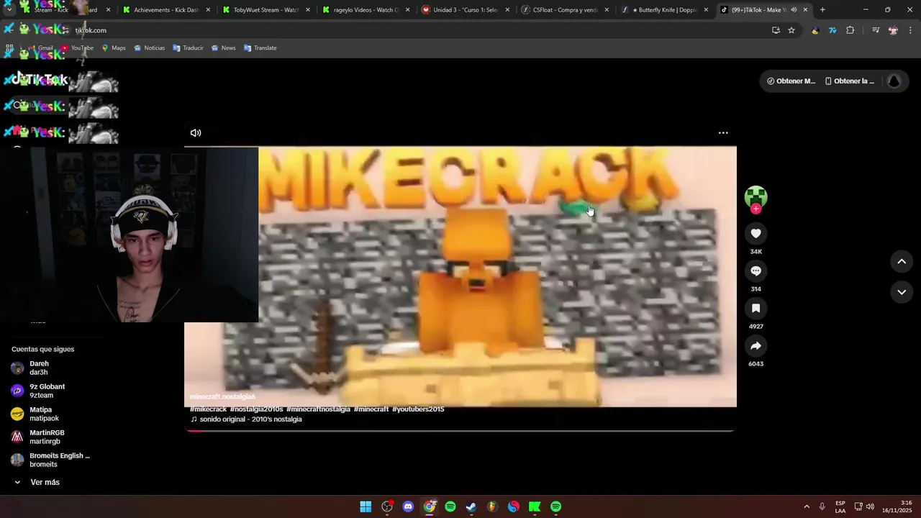This screenshot has height=518, width=921.
Task: Switch to the rageylo Videos tab
Action: tap(366, 10)
